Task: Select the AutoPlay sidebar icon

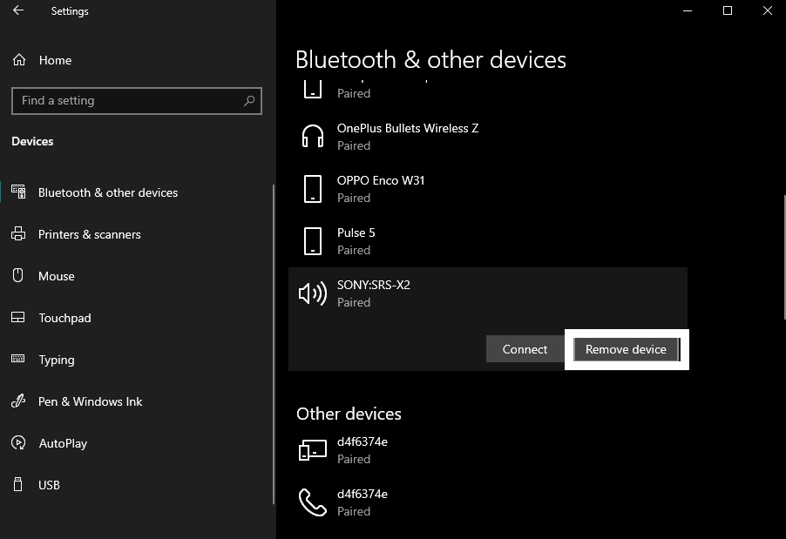Action: tap(18, 443)
